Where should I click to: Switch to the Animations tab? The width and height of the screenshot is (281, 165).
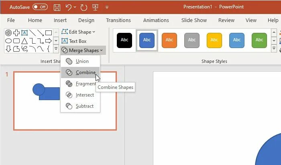pos(156,20)
